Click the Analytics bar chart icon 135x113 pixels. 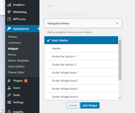click(9, 5)
